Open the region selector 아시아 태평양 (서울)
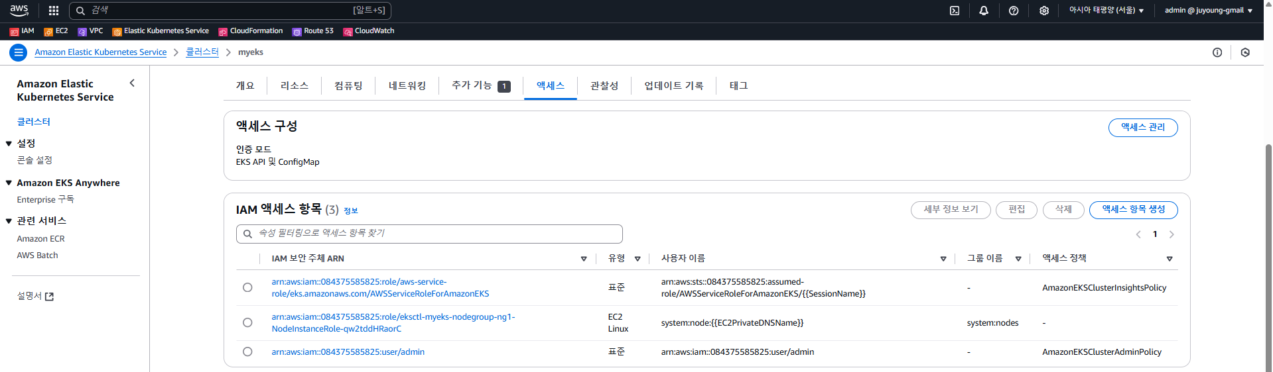The width and height of the screenshot is (1273, 372). (x=1106, y=11)
